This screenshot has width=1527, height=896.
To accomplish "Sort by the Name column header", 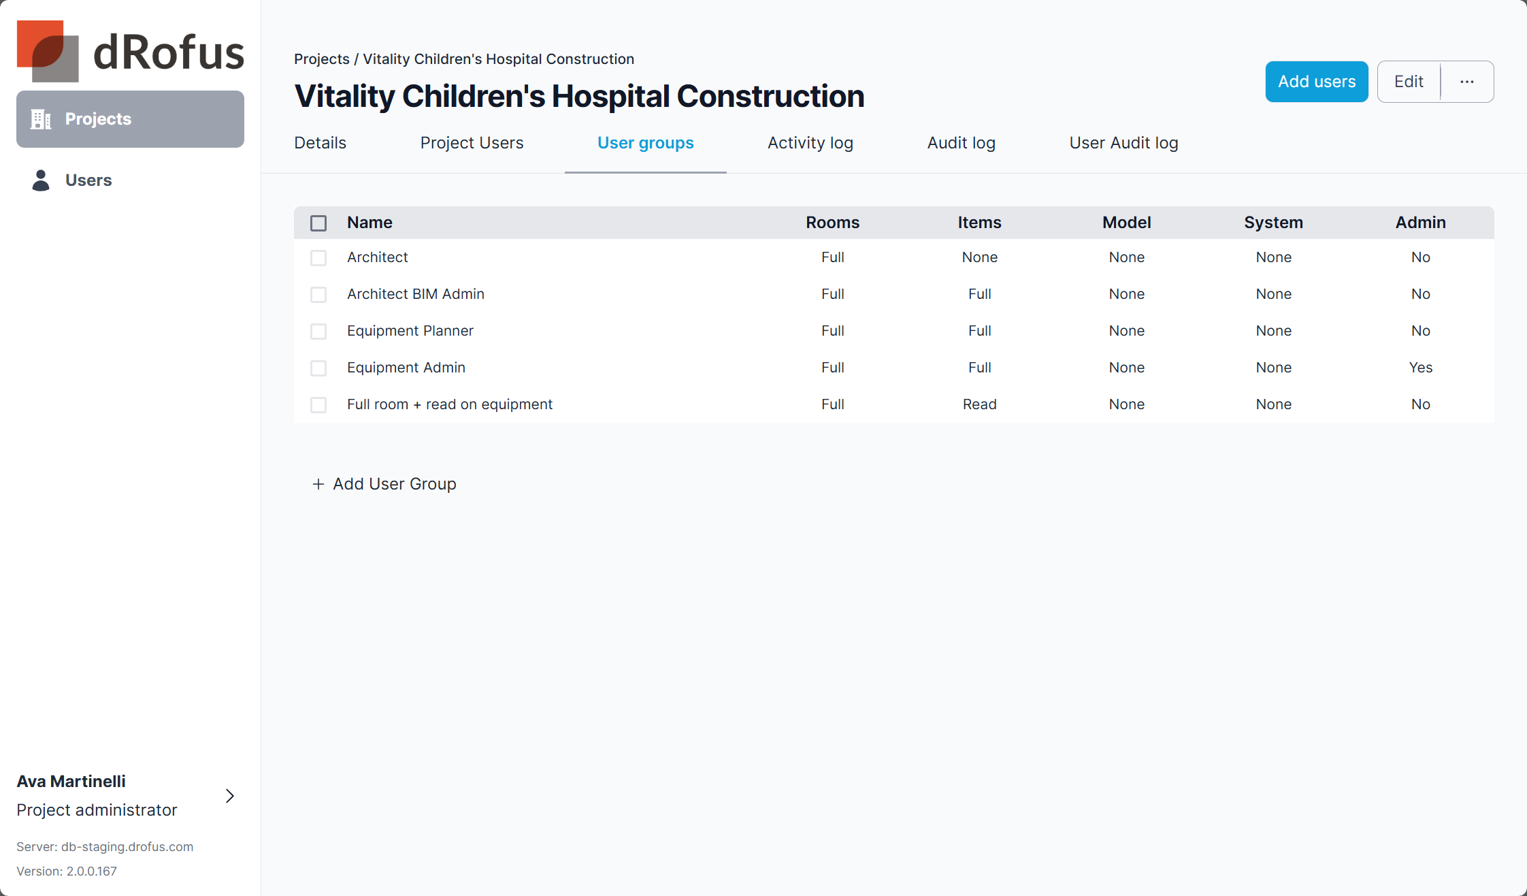I will (x=370, y=223).
